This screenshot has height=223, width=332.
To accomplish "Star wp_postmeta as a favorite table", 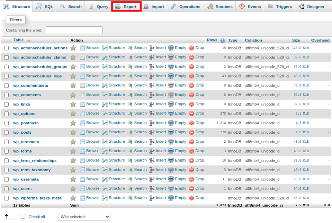I will tap(73, 123).
